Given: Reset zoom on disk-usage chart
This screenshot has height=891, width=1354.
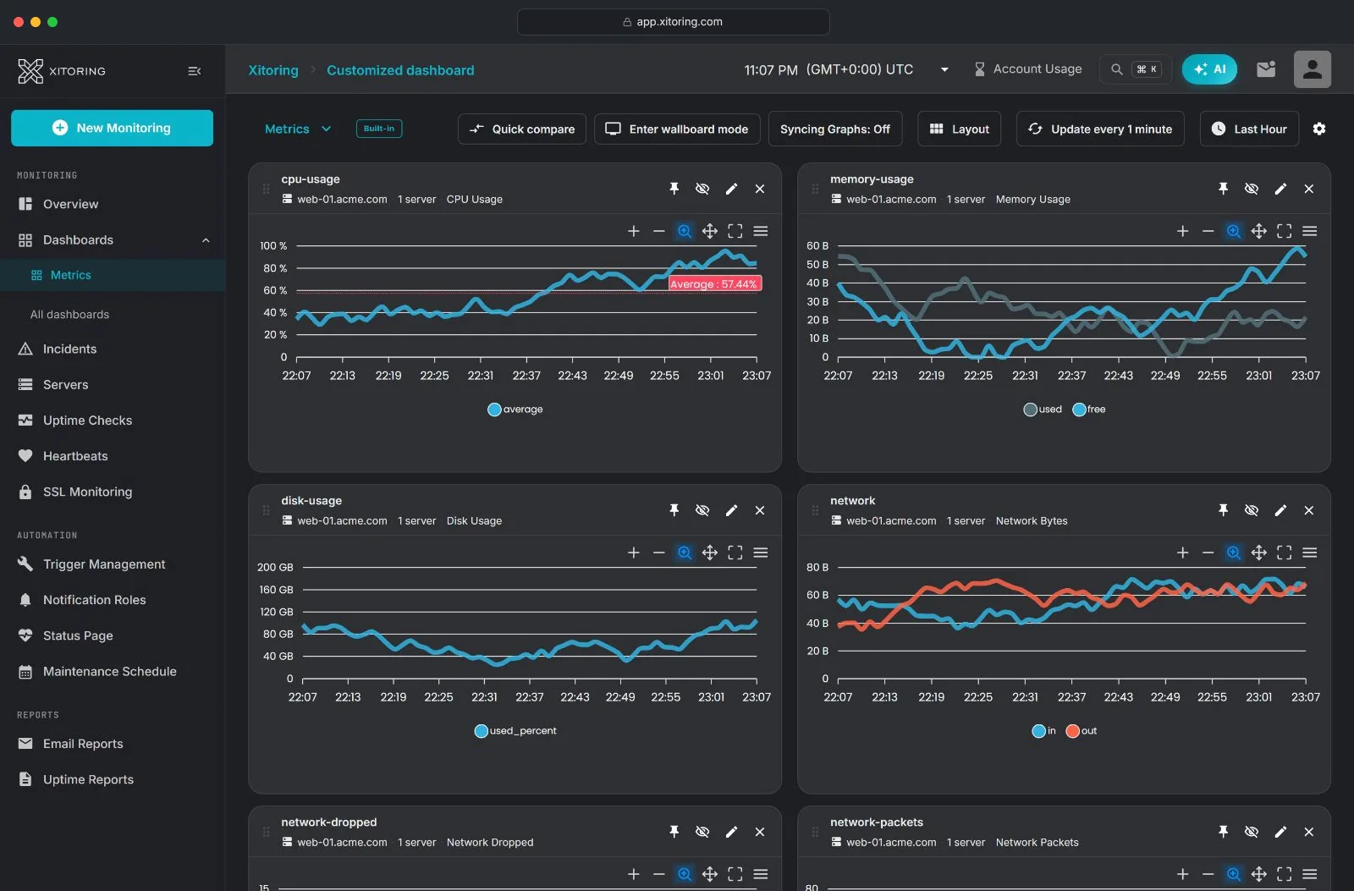Looking at the screenshot, I should coord(735,553).
